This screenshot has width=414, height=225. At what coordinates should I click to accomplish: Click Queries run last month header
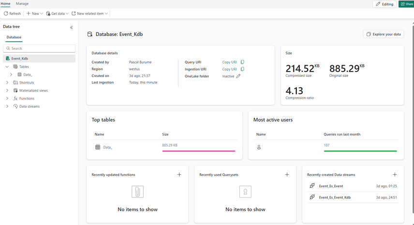(x=342, y=134)
